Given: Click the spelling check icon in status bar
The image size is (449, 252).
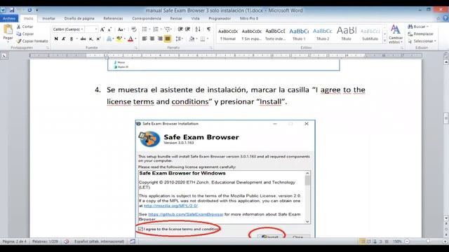Looking at the screenshot, I should point(67,241).
